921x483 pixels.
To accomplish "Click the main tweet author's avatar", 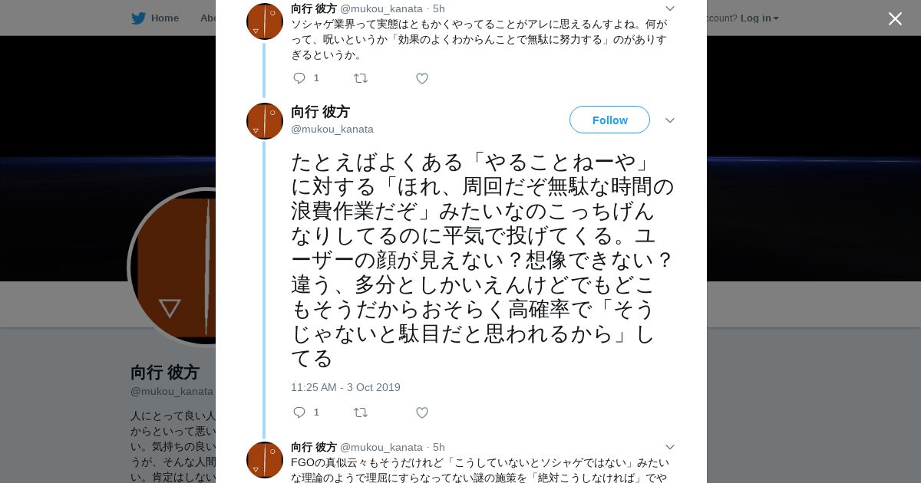I will pos(265,121).
